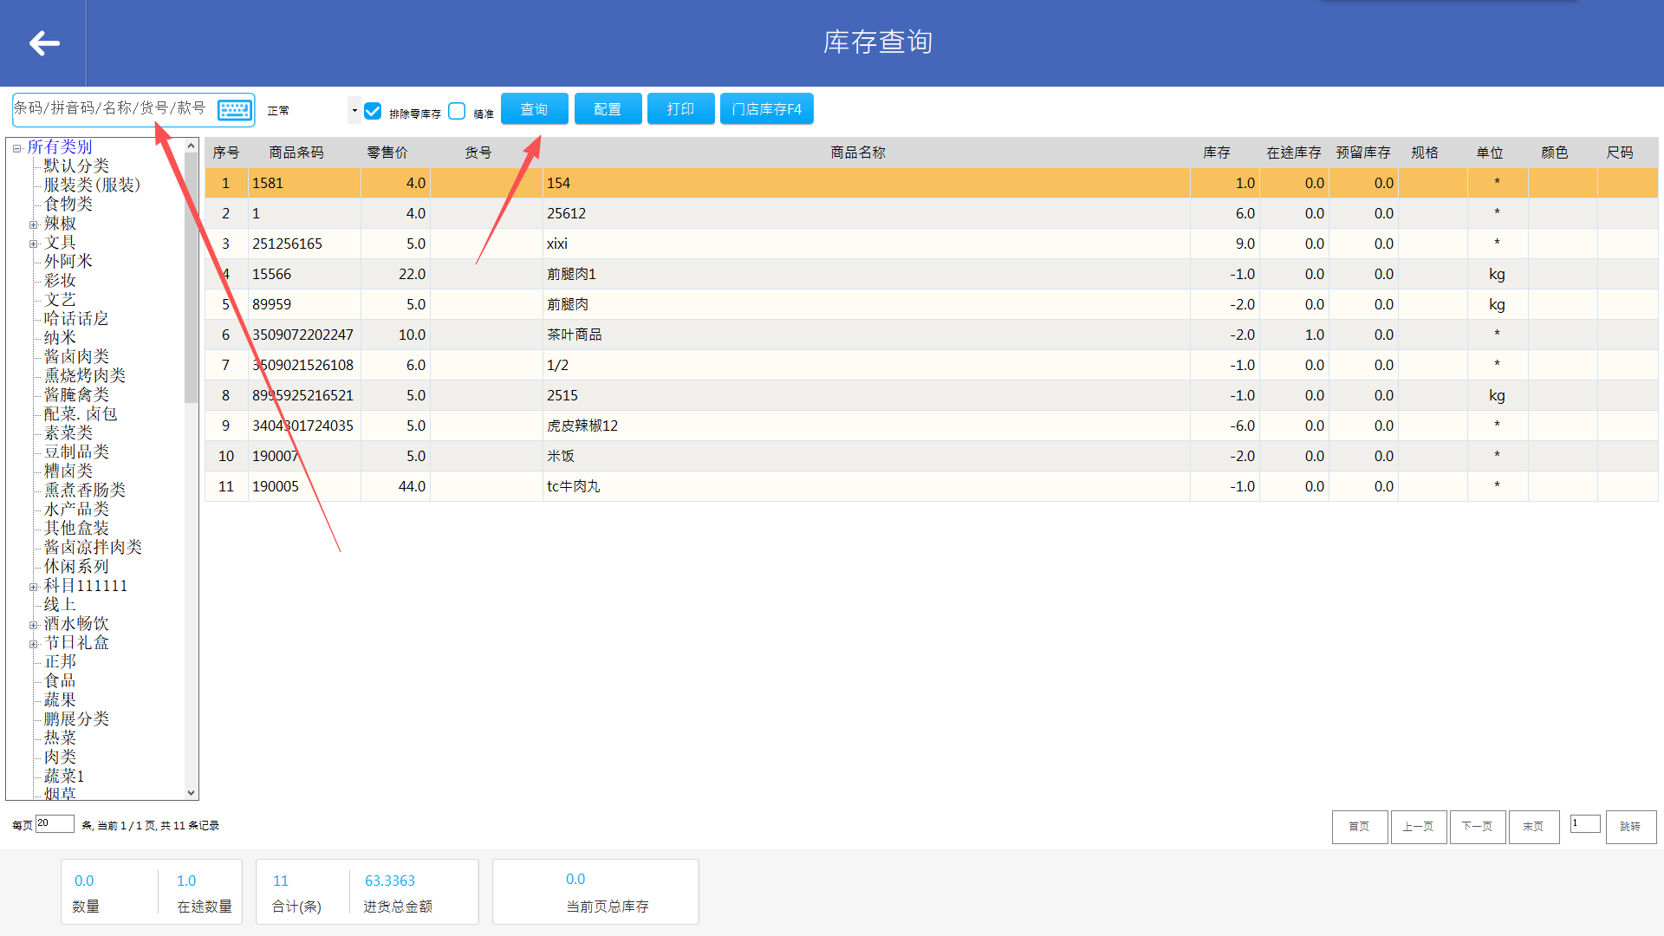The image size is (1664, 936).
Task: Expand the 辣椒 category node
Action: (34, 224)
